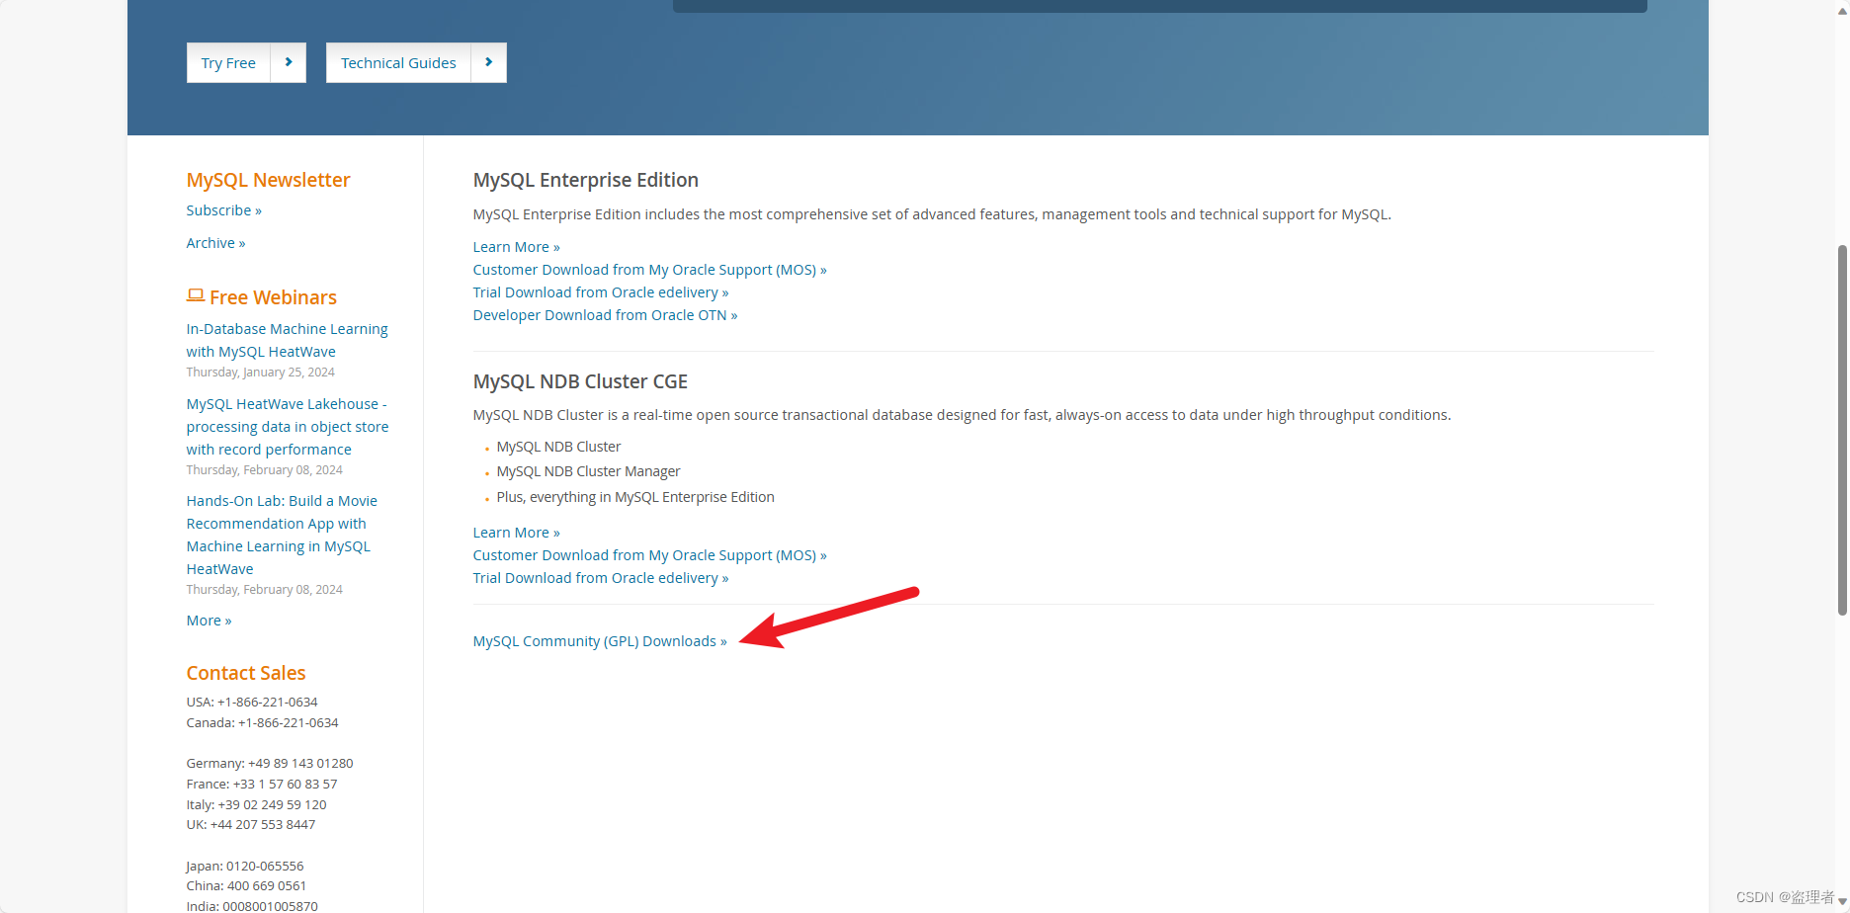The image size is (1850, 913).
Task: Click the Try Free button
Action: coord(228,63)
